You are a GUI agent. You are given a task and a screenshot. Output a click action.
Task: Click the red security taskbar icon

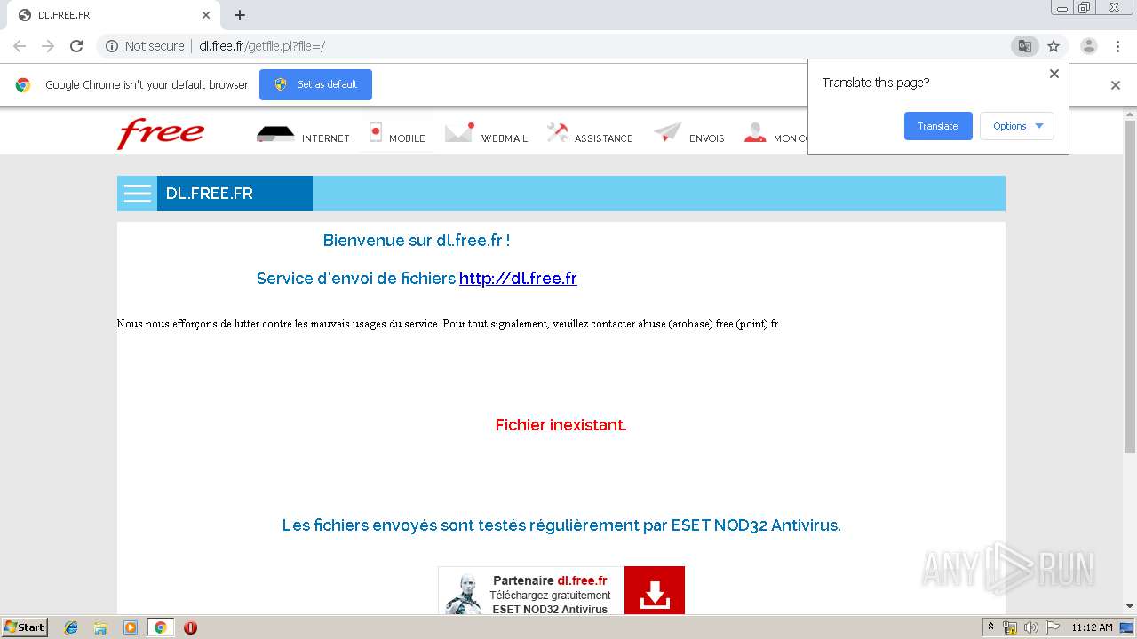click(190, 627)
